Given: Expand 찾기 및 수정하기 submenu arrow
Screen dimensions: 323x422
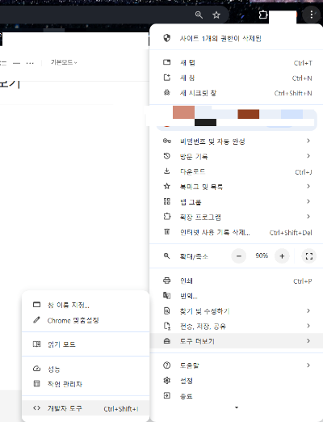Looking at the screenshot, I should 308,310.
